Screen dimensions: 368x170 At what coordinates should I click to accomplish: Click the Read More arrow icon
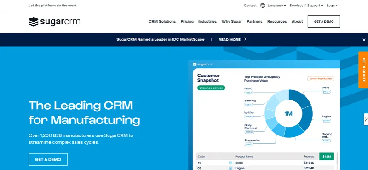245,39
